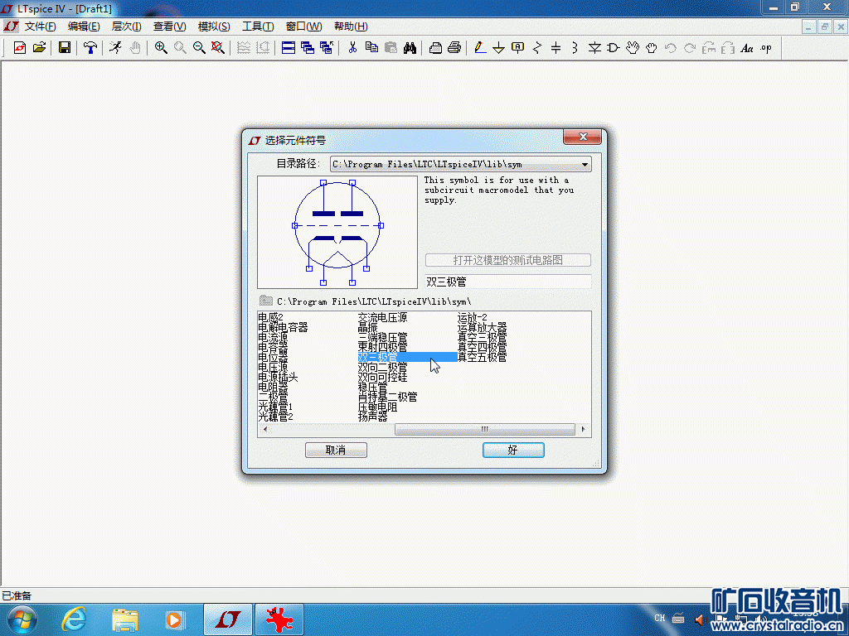Click the Tile Windows icon
Viewport: 849px width, 636px height.
point(289,47)
